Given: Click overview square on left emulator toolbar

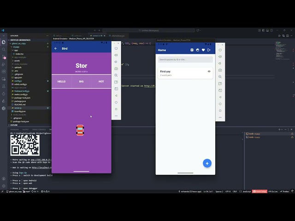Looking at the screenshot, I should pyautogui.click(x=116, y=109).
